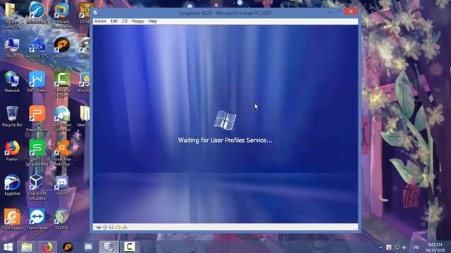Launch the VMware Workstation desktop shortcut
Viewport: 451px width, 253px height.
click(62, 15)
